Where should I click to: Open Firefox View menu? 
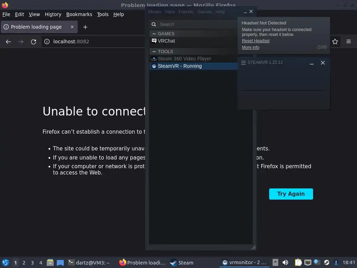pyautogui.click(x=34, y=14)
